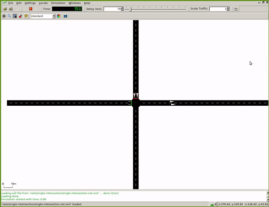Toggle the tooltips icon
Viewport: 269px width, 207px height.
click(26, 16)
